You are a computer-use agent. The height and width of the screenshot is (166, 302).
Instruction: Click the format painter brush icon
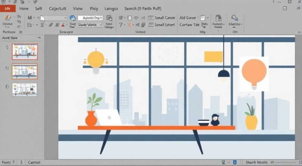(x=19, y=27)
